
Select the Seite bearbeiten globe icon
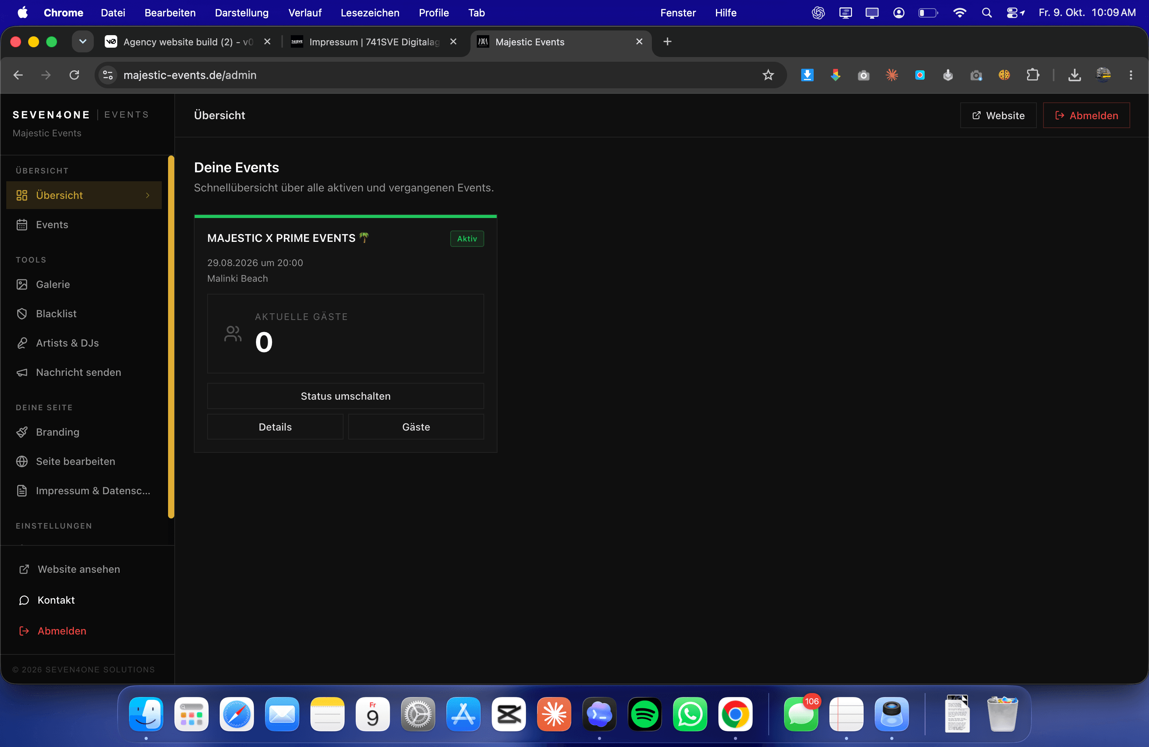pyautogui.click(x=22, y=461)
